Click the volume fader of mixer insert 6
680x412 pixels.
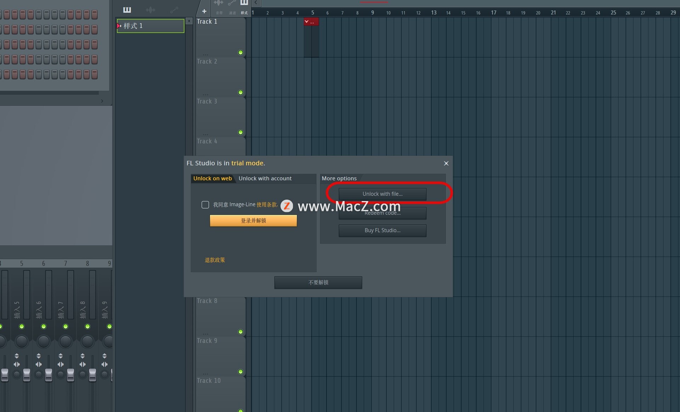tap(49, 375)
